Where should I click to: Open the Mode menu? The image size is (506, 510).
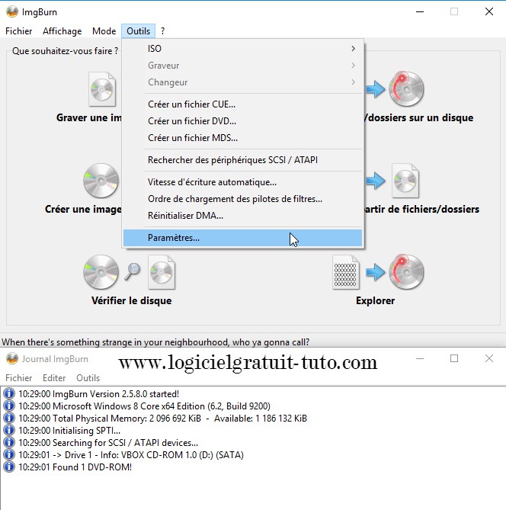tap(104, 31)
